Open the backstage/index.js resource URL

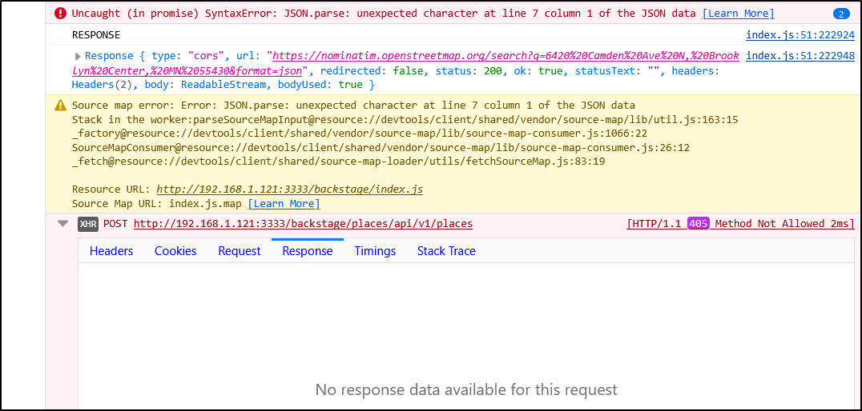pyautogui.click(x=290, y=190)
